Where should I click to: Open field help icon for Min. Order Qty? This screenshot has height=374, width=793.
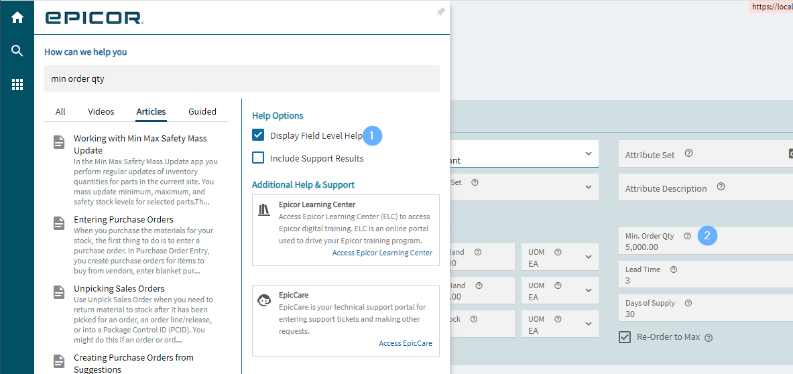coord(687,235)
